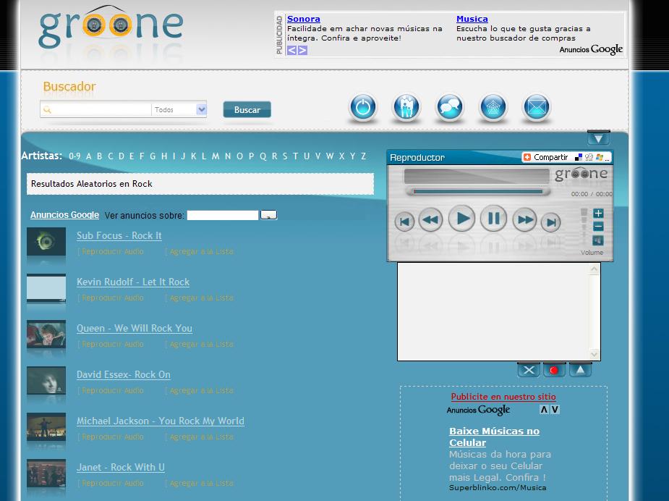
Task: Collapse the panel with the down arrow tab
Action: click(x=599, y=138)
